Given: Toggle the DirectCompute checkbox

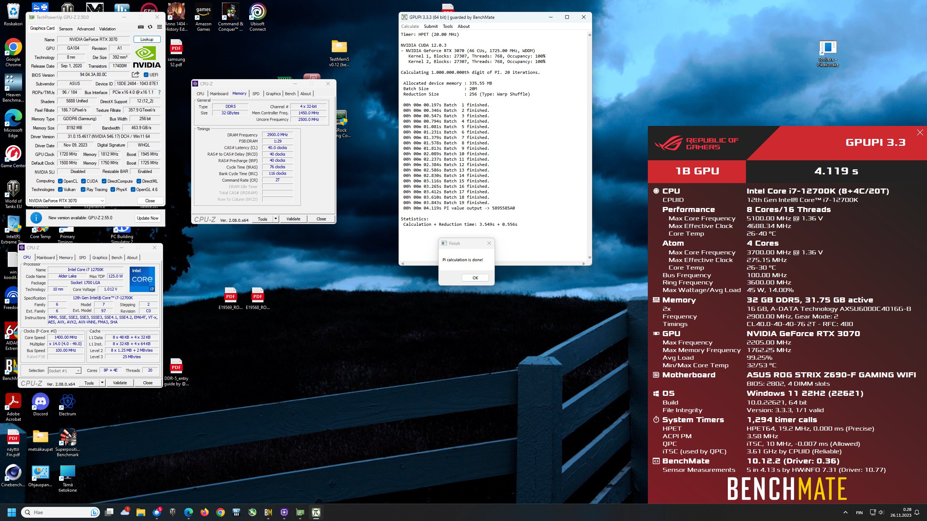Looking at the screenshot, I should pos(104,181).
